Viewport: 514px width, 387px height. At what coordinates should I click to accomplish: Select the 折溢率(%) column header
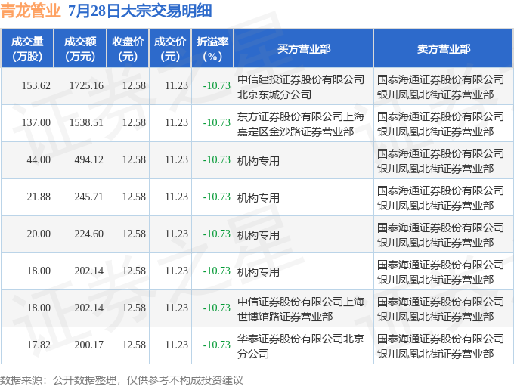[x=212, y=49]
